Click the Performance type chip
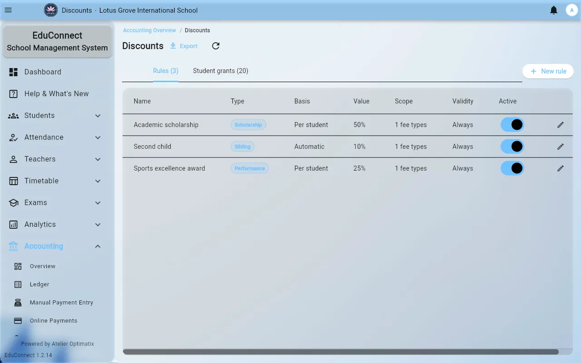This screenshot has width=581, height=363. click(x=250, y=168)
